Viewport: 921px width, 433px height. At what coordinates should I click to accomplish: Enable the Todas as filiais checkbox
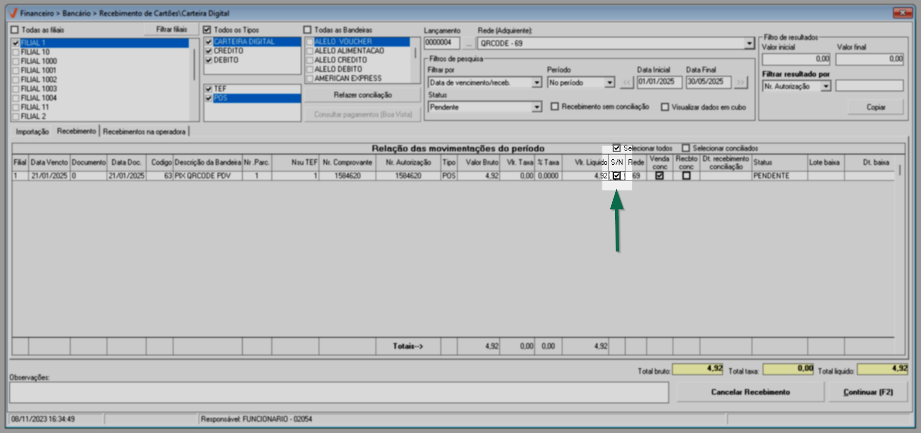15,30
